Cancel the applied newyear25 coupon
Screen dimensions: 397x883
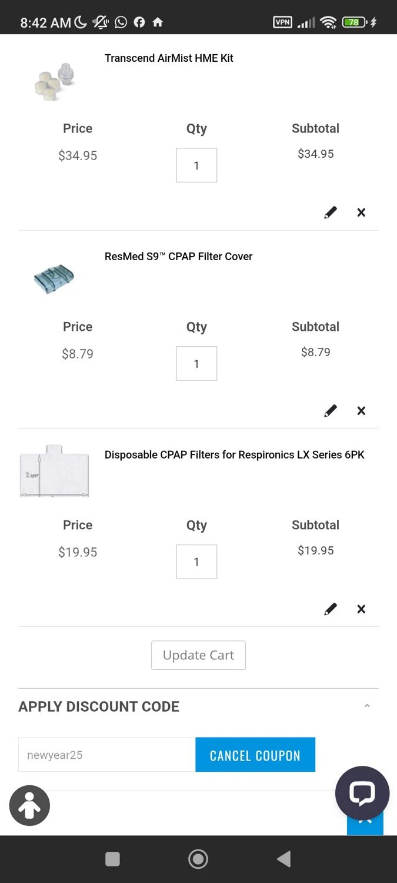(255, 755)
